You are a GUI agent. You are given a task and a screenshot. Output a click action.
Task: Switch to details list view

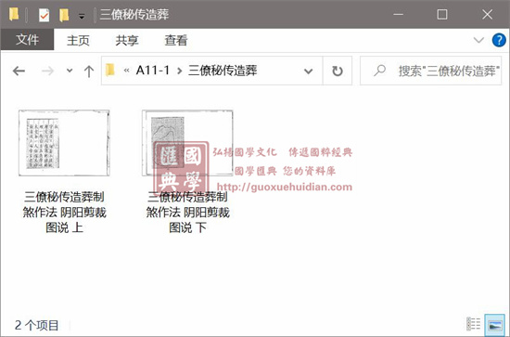(473, 324)
